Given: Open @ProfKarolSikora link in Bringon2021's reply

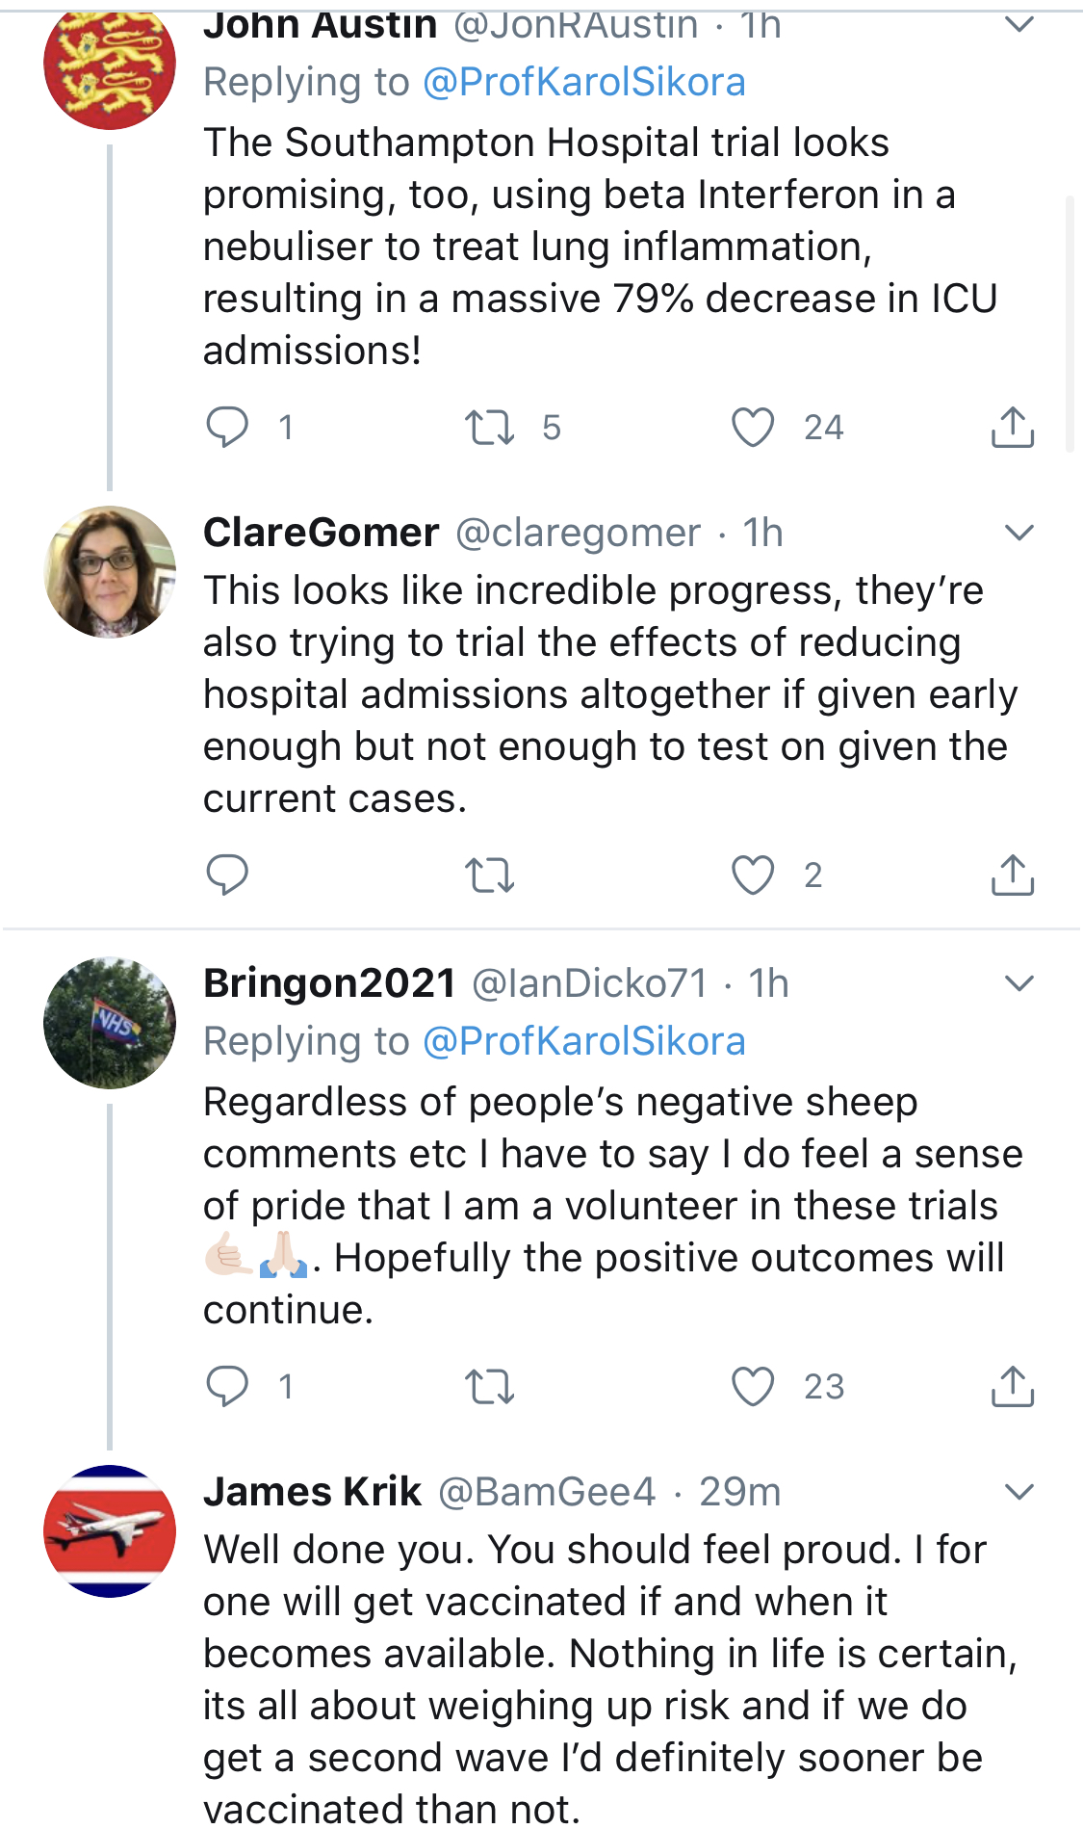Looking at the screenshot, I should click(583, 1041).
